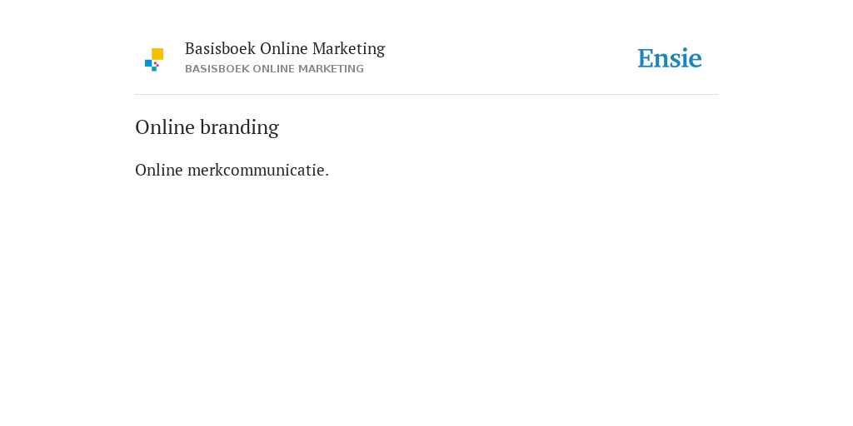The width and height of the screenshot is (853, 426).
Task: Click the horizontal divider line under header
Action: 426,95
